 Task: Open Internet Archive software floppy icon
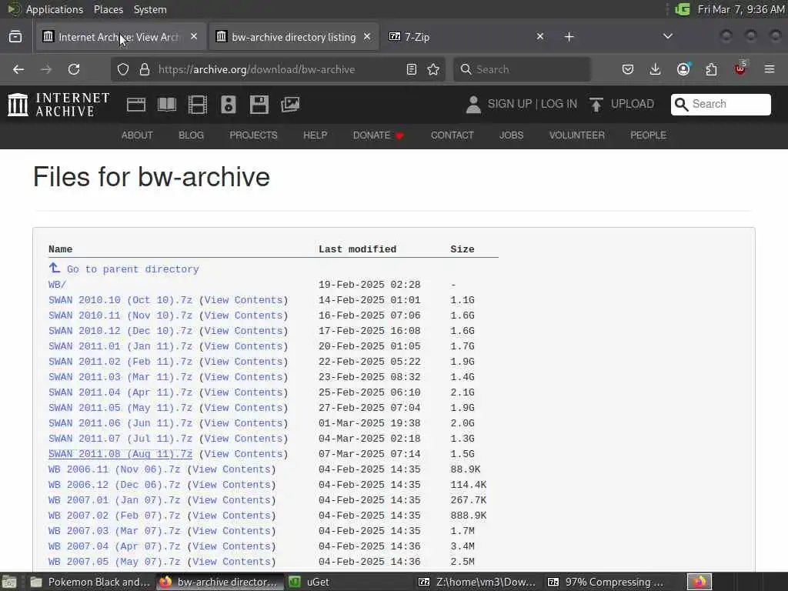[259, 105]
